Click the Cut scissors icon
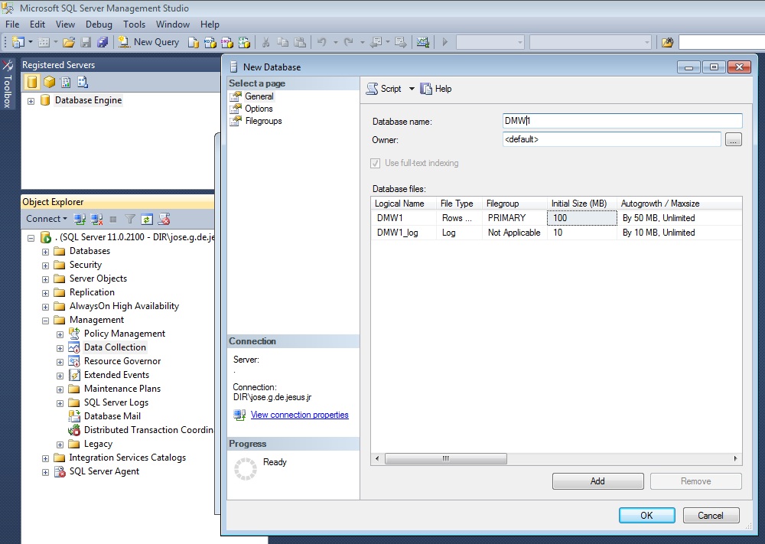The width and height of the screenshot is (765, 544). [266, 42]
